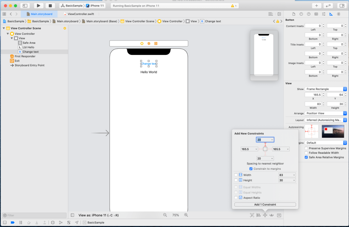Zoom out the storyboard canvas
The image size is (349, 227).
pos(165,215)
